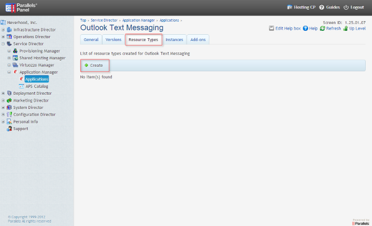Click the Powered by Parallels logo
Screen dimensions: 372x226
pos(361,222)
